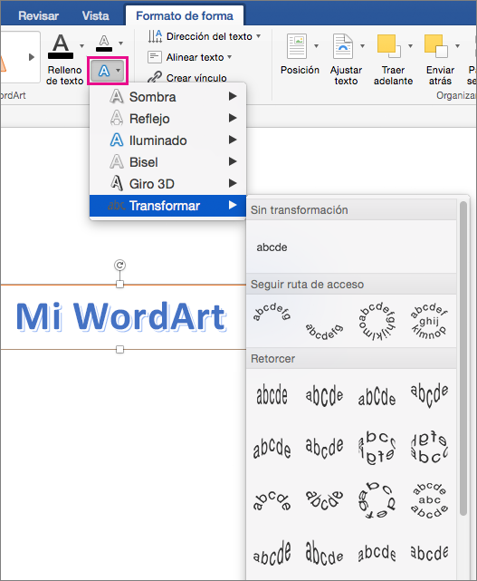Select the 'abcde abc abcde' button warp

429,500
